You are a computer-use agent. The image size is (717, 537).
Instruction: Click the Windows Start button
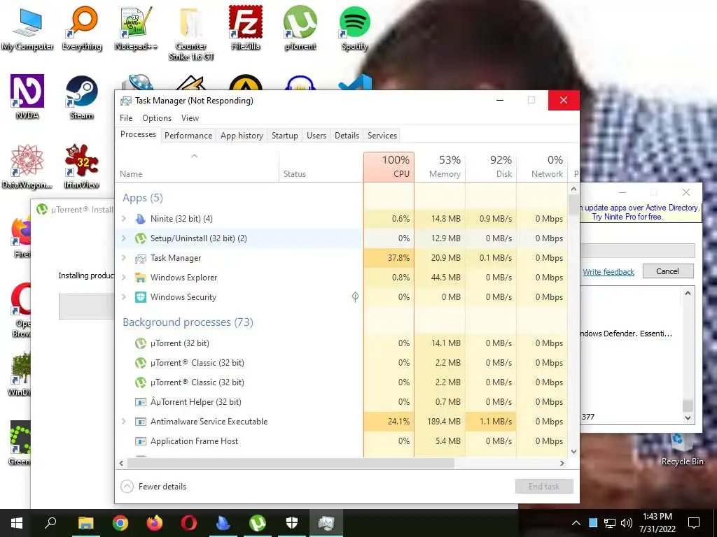(x=17, y=523)
